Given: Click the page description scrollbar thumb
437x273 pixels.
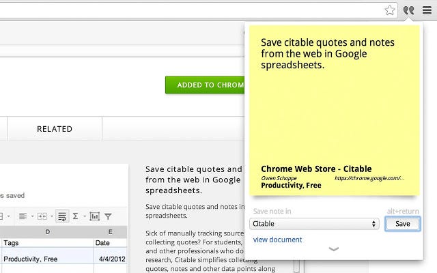Looking at the screenshot, I should coord(297,266).
